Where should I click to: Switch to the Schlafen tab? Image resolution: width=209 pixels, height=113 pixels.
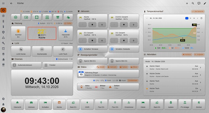45,105
